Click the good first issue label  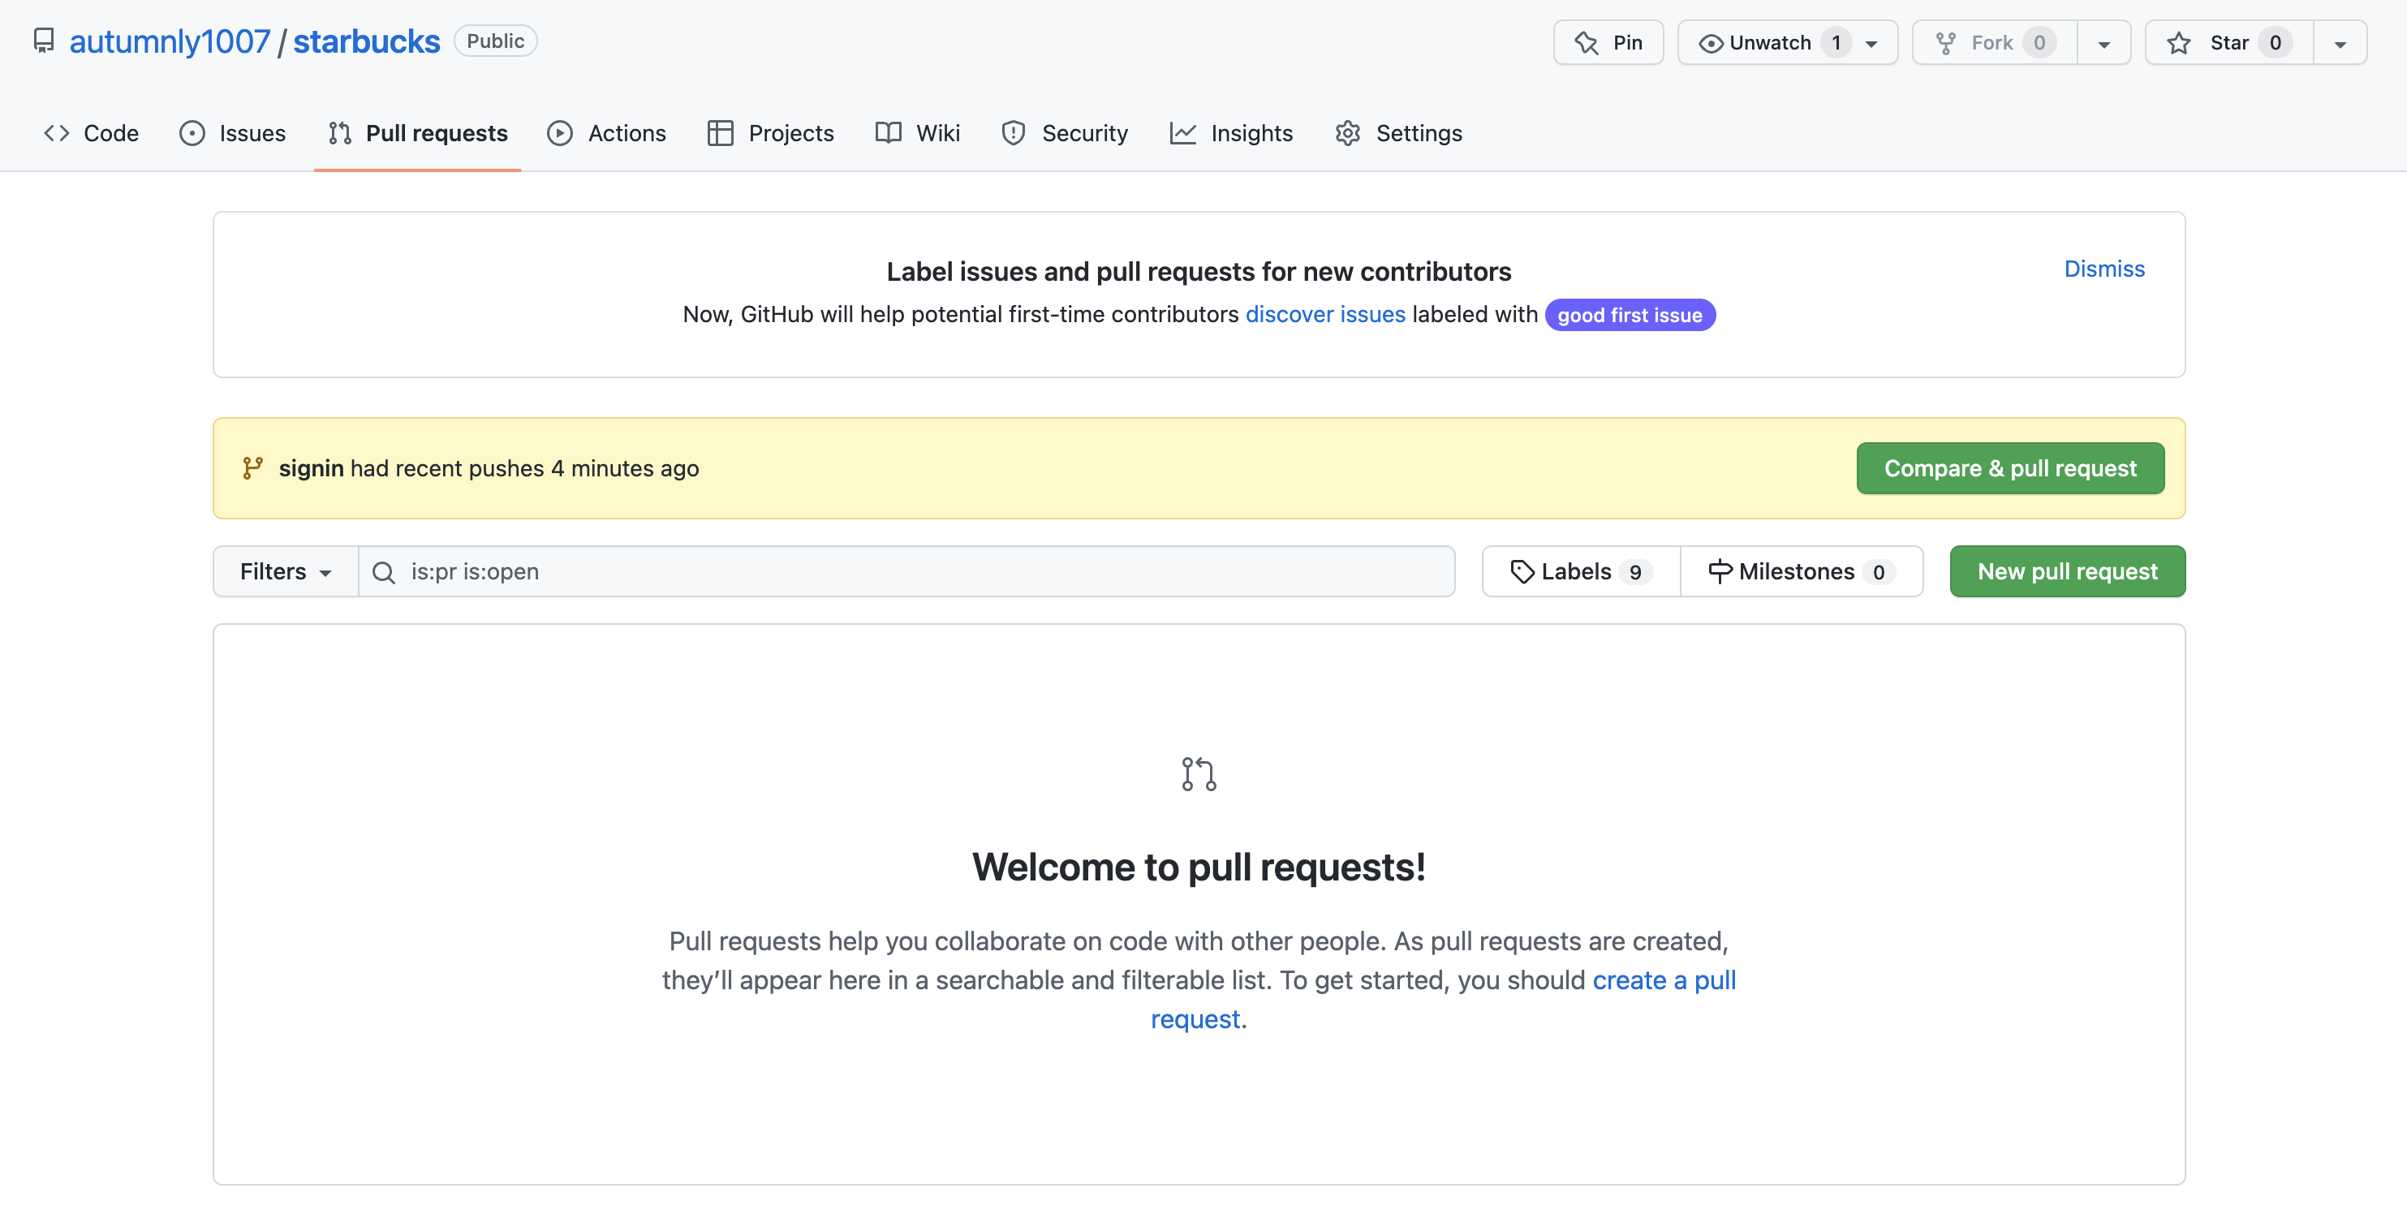pyautogui.click(x=1630, y=315)
